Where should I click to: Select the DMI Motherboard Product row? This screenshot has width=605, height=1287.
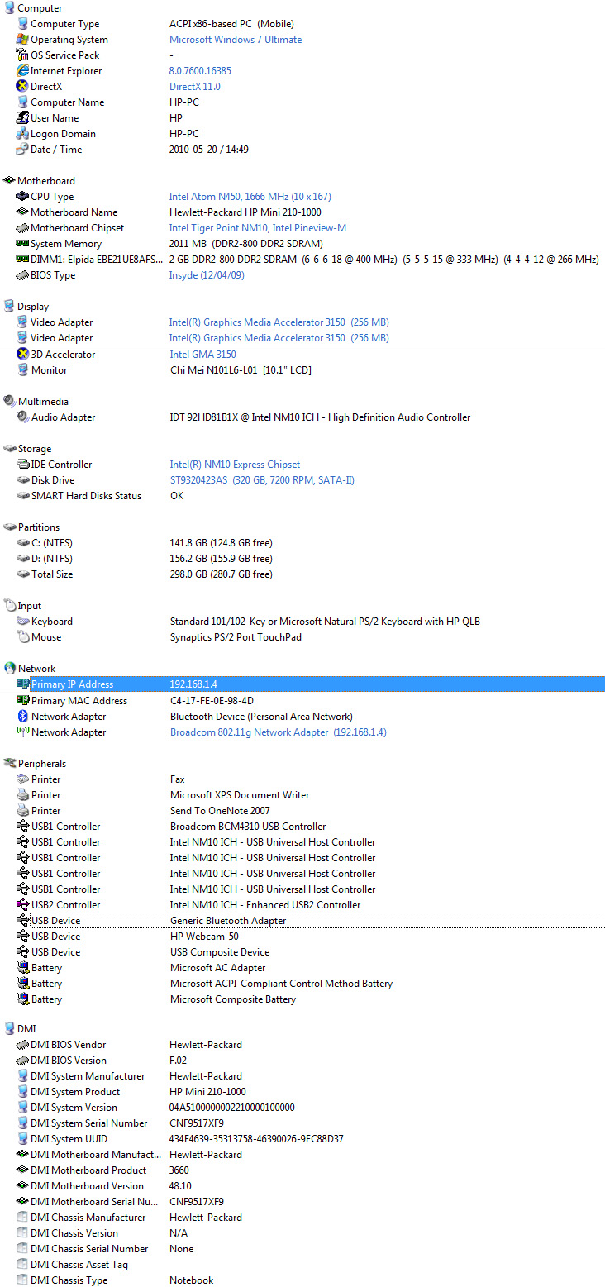tap(302, 1170)
